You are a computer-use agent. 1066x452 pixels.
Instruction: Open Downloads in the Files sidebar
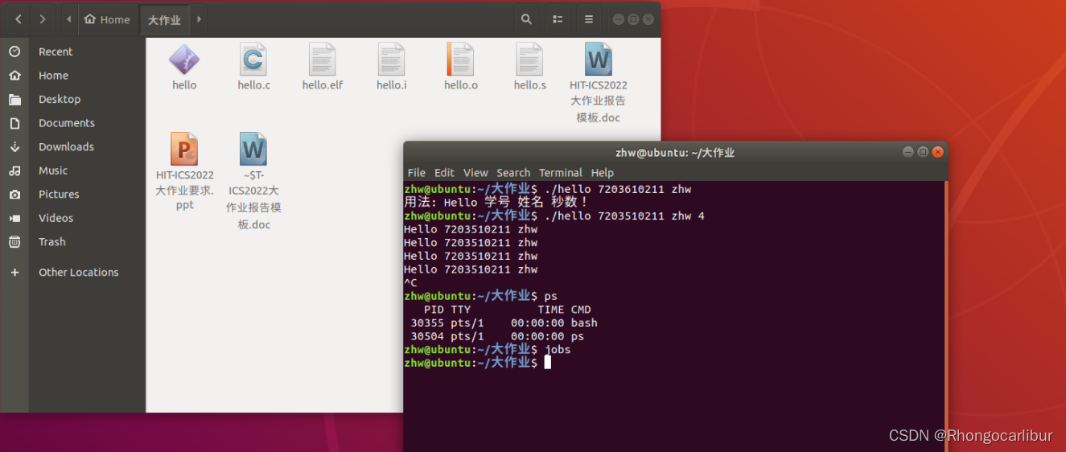click(x=73, y=146)
